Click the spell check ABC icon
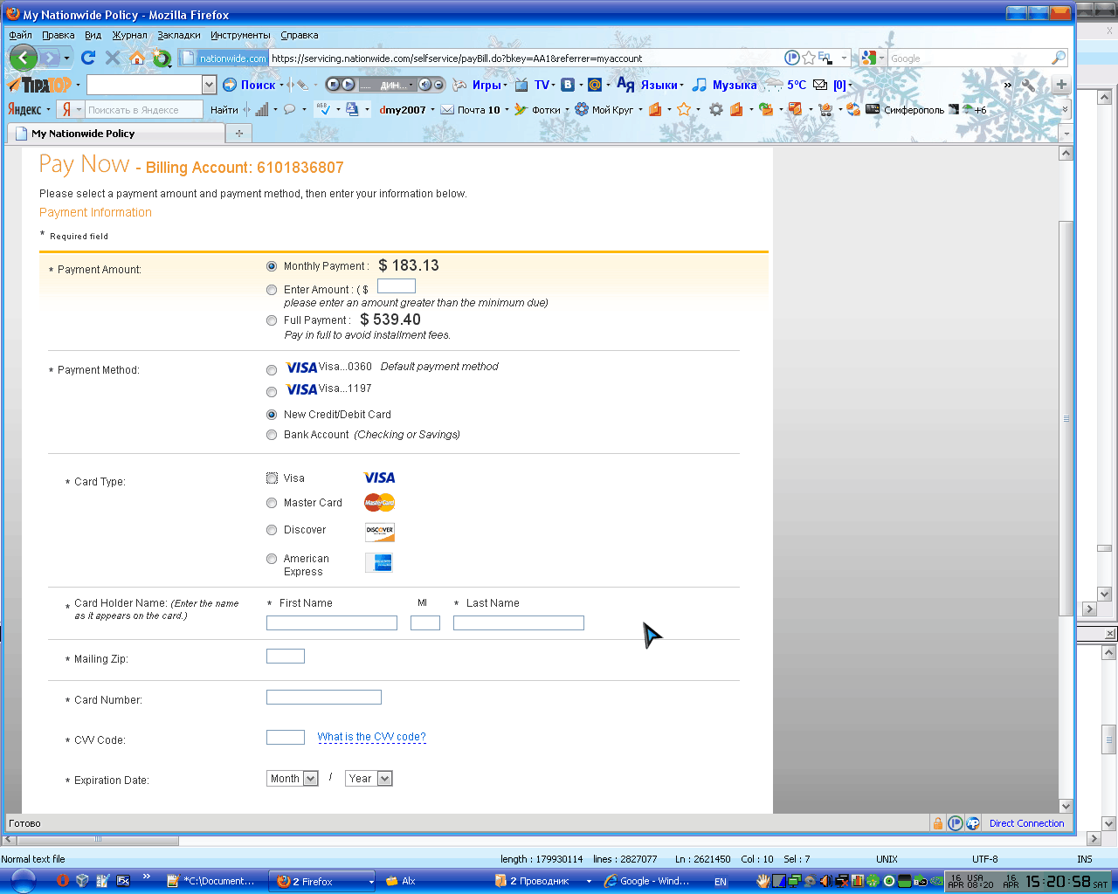Screen dimensions: 1118x894 click(323, 109)
